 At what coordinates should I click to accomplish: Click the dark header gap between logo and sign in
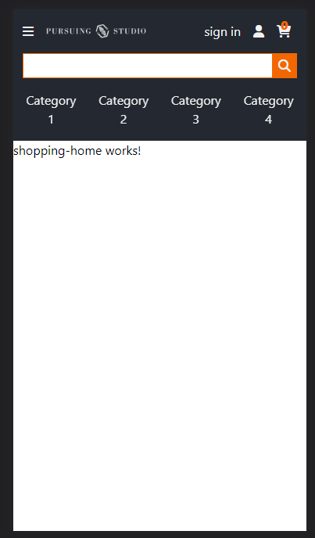pyautogui.click(x=175, y=31)
